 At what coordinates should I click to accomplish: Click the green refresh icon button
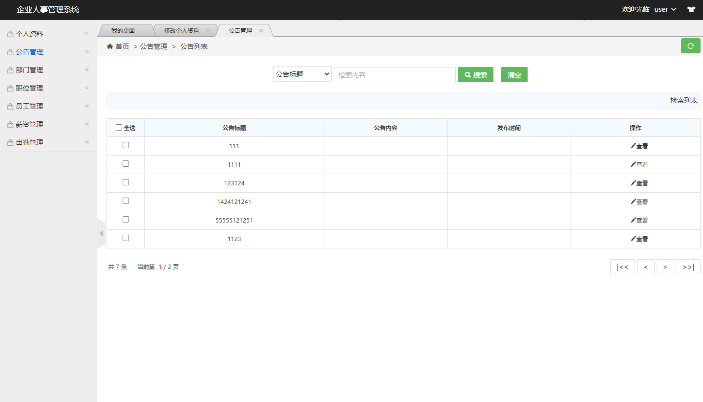(690, 46)
